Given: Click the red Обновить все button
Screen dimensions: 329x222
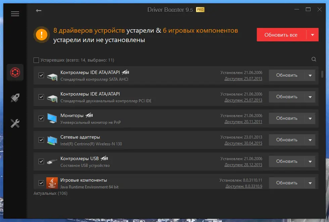Looking at the screenshot, I should (281, 35).
